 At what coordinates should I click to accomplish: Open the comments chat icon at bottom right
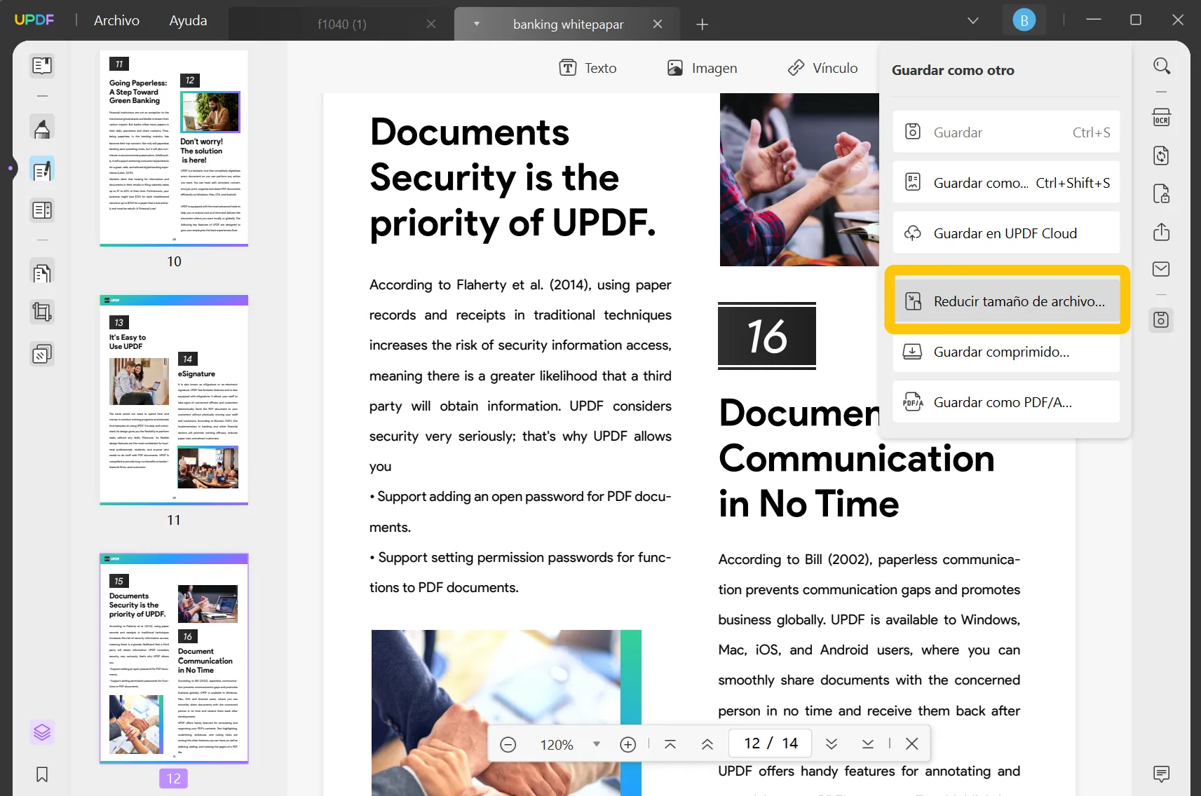[1162, 774]
